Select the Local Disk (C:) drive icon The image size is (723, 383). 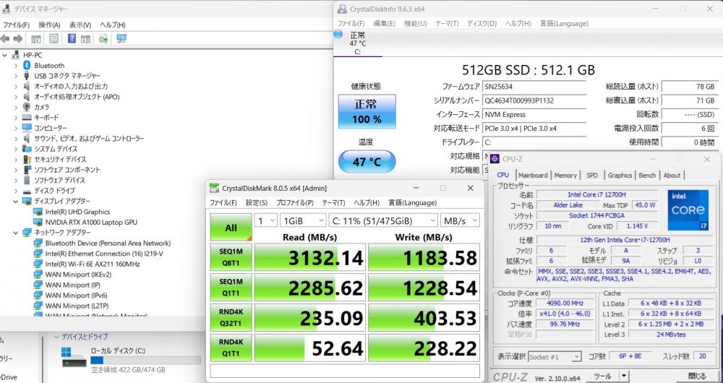[x=74, y=357]
